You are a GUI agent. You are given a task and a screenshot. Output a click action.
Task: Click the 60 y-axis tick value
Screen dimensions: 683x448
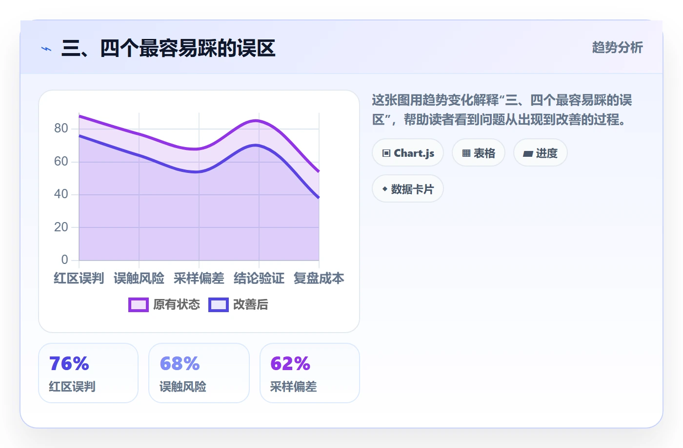(x=61, y=162)
